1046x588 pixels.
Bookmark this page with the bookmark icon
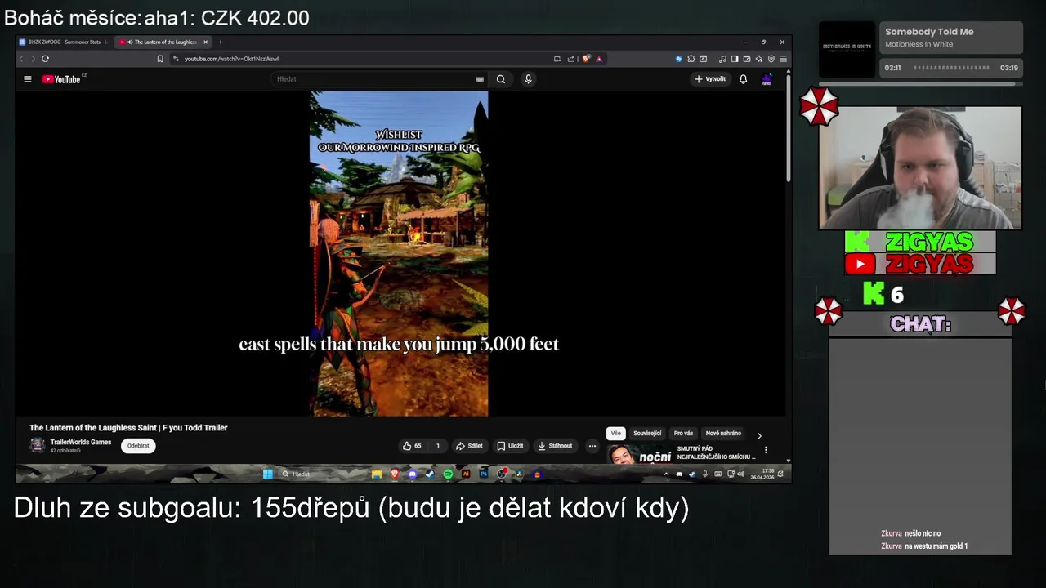[160, 59]
